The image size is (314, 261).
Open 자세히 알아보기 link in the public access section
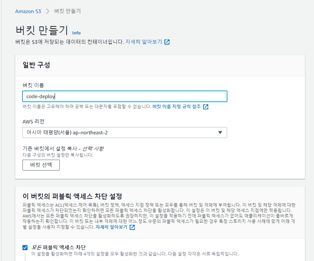pos(111,227)
